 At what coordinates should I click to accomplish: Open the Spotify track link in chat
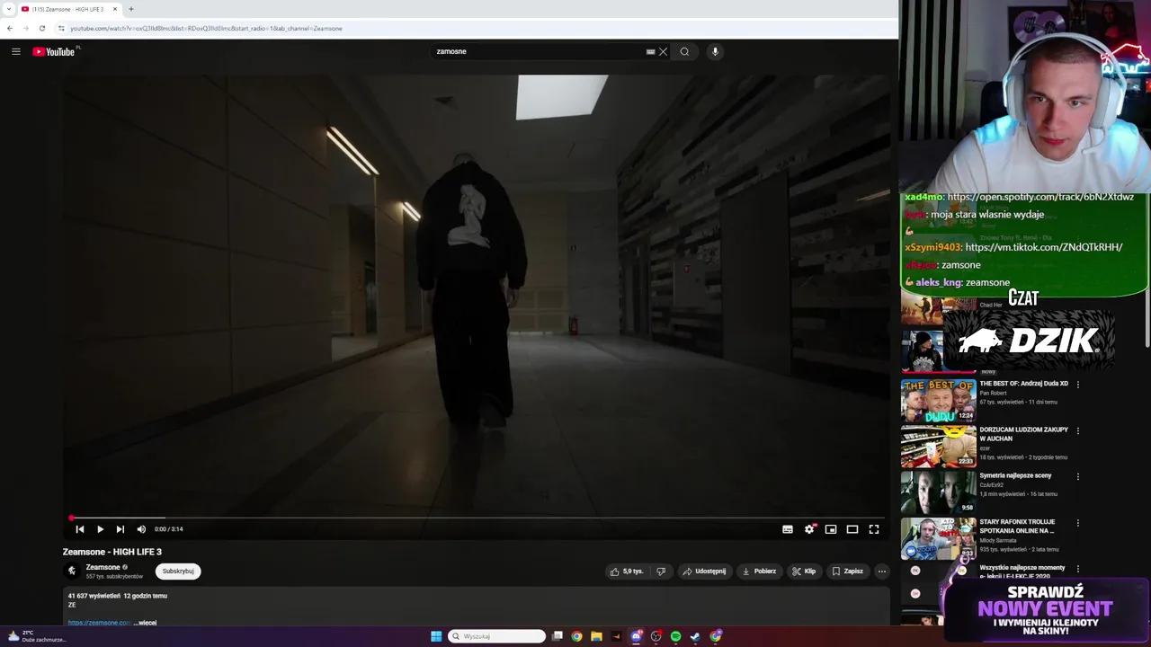(1040, 197)
